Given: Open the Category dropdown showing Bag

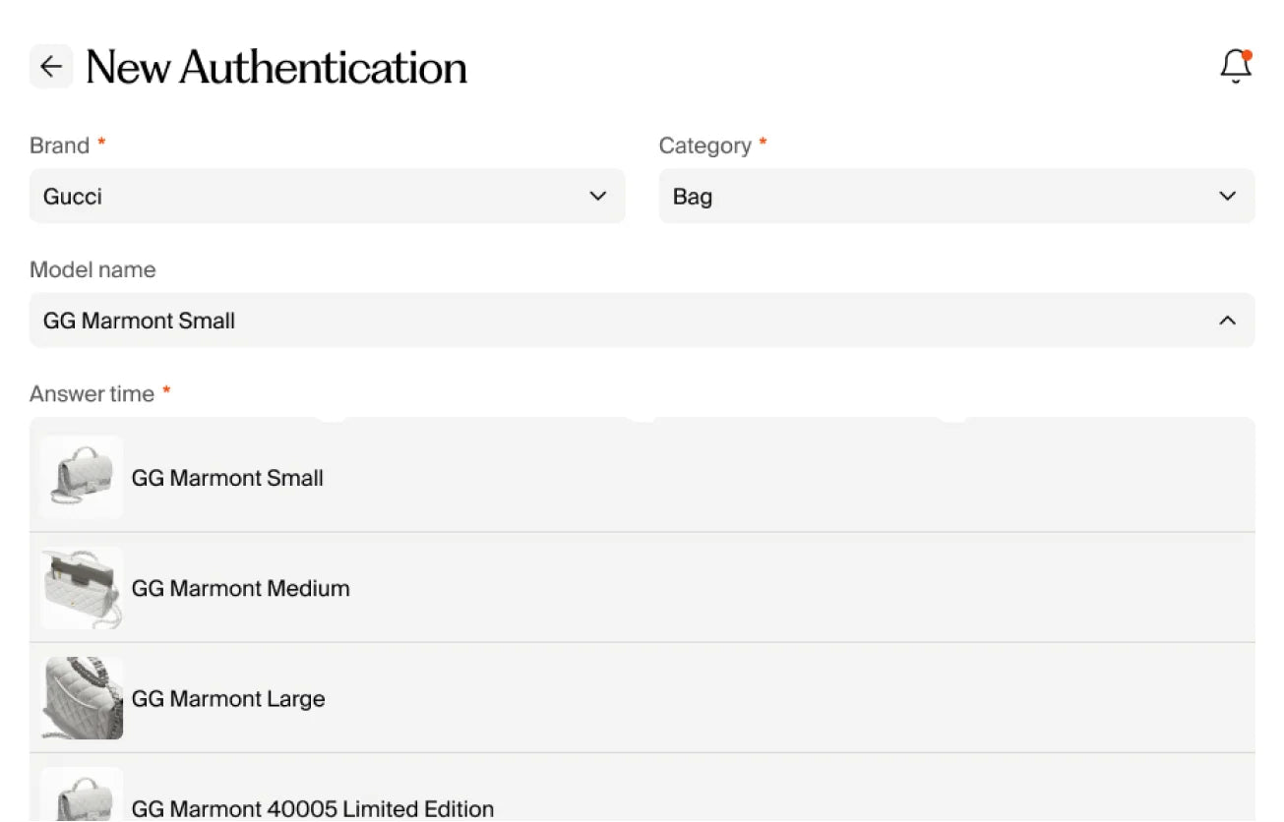Looking at the screenshot, I should click(x=957, y=196).
